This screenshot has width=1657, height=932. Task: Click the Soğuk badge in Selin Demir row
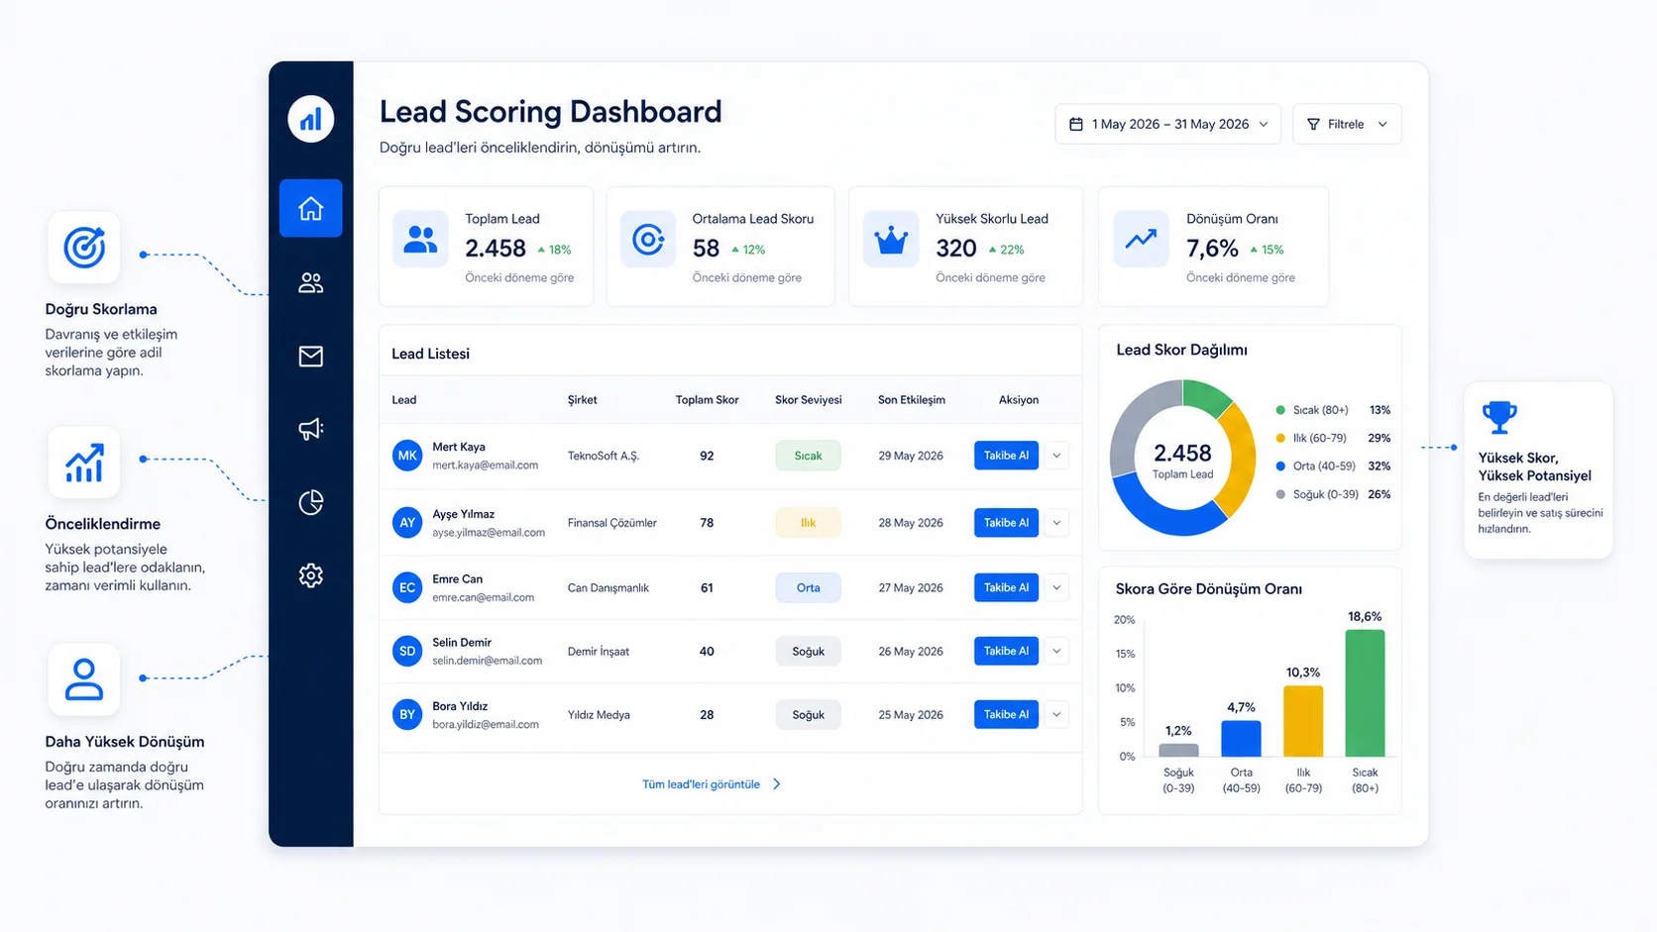click(808, 651)
